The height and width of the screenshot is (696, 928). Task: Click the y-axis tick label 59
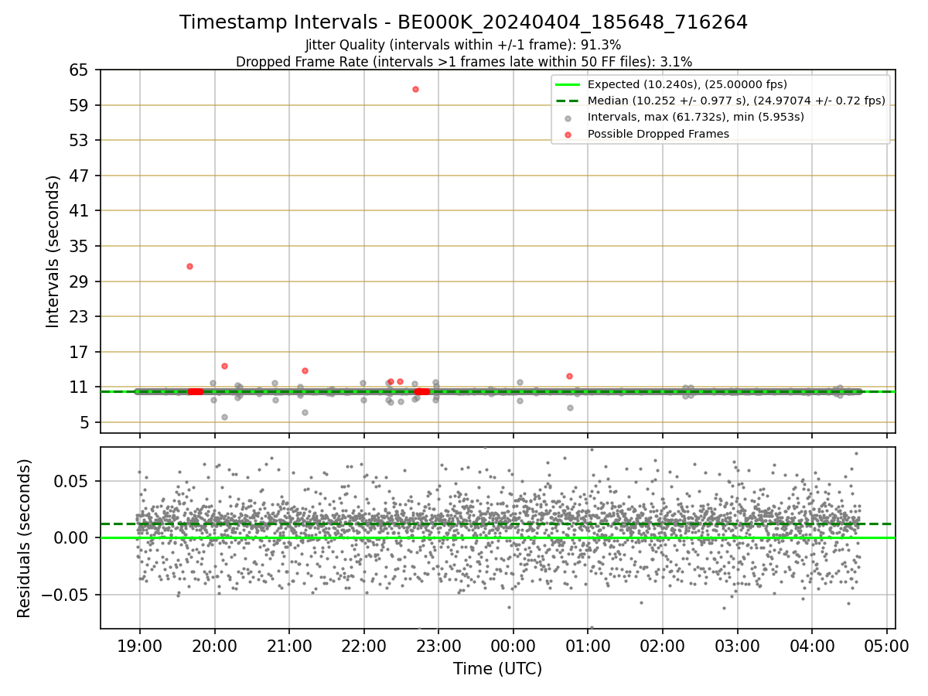click(x=80, y=105)
